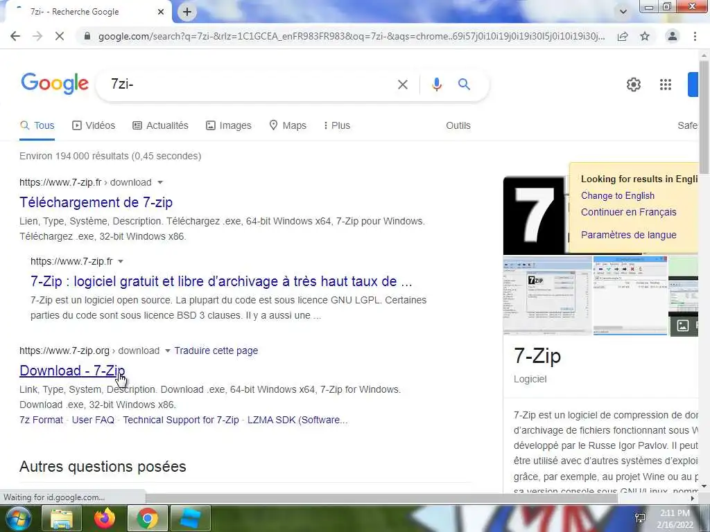This screenshot has height=532, width=710.
Task: Click the more images icon on thumbnails
Action: coord(683,326)
